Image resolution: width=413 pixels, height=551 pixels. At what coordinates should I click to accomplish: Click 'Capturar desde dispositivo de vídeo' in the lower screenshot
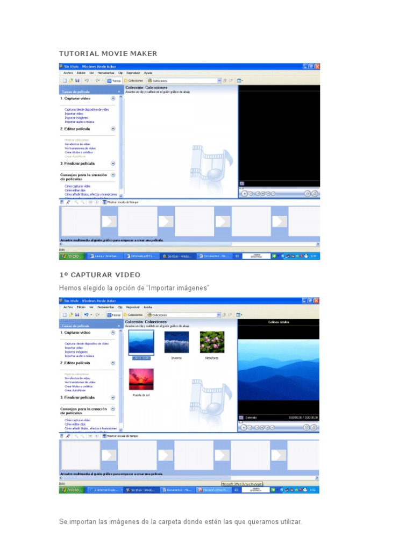pos(87,344)
